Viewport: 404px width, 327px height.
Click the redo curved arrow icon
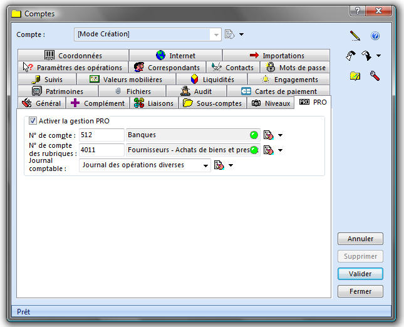(366, 56)
